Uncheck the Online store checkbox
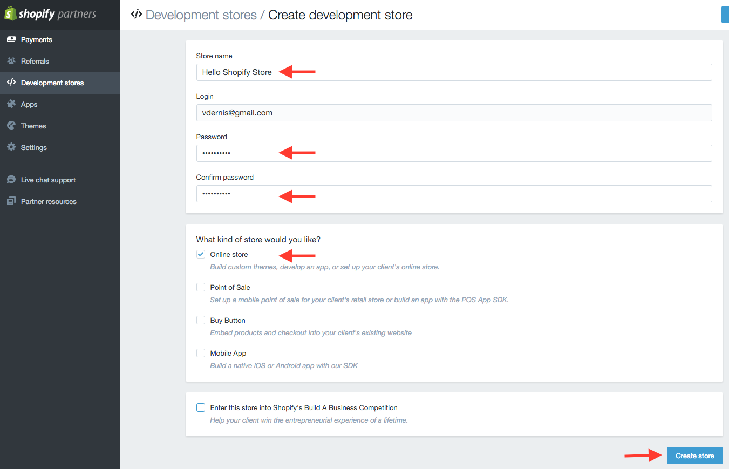 pos(201,254)
